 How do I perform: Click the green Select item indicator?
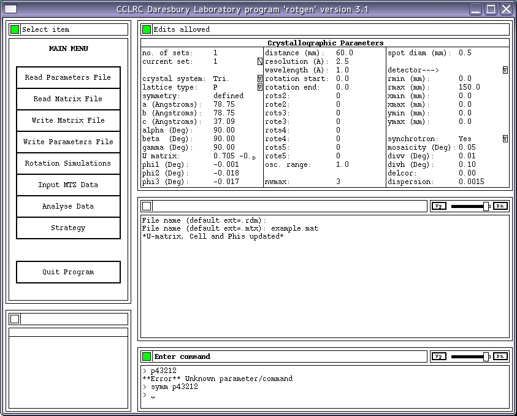point(15,29)
